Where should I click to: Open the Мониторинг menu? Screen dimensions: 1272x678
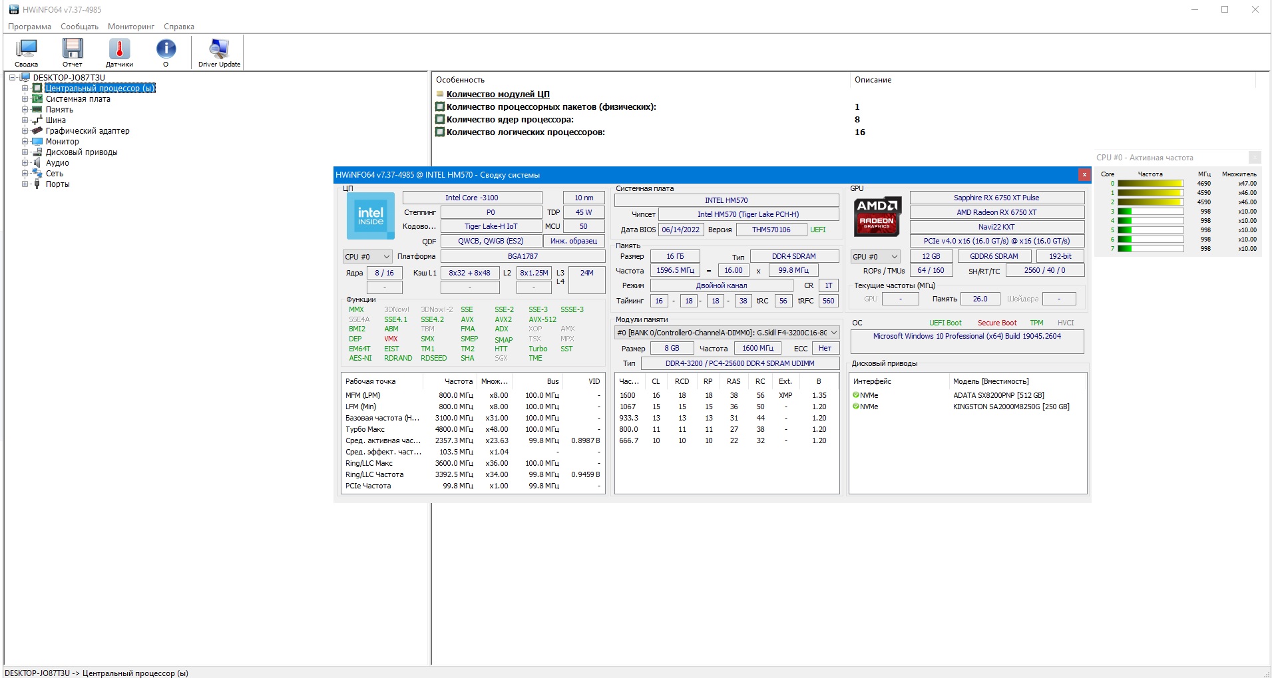[x=130, y=27]
